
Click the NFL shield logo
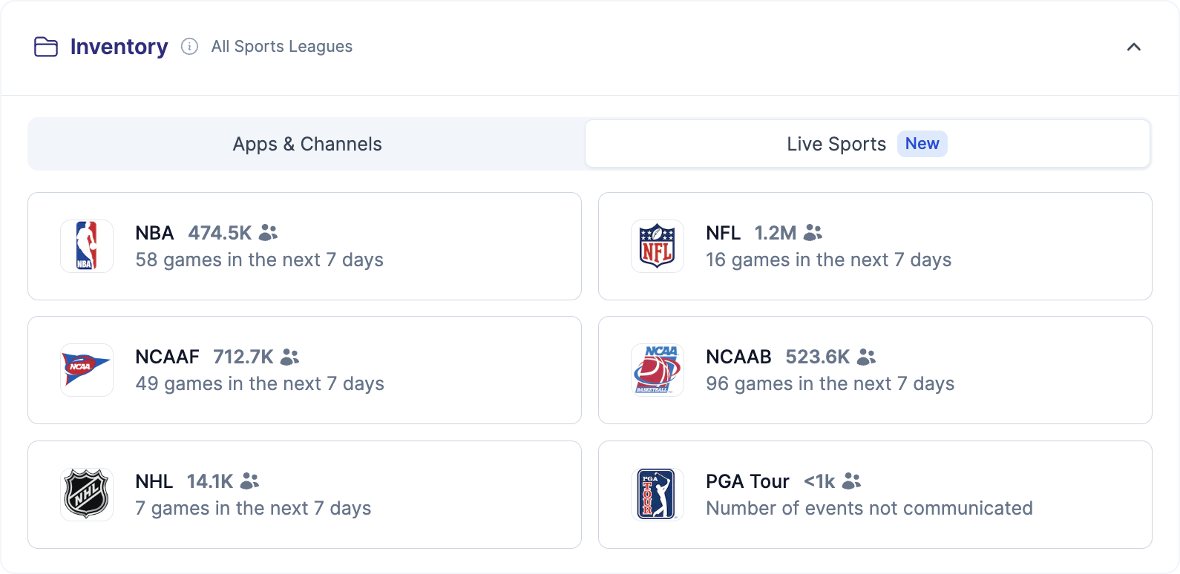tap(658, 246)
